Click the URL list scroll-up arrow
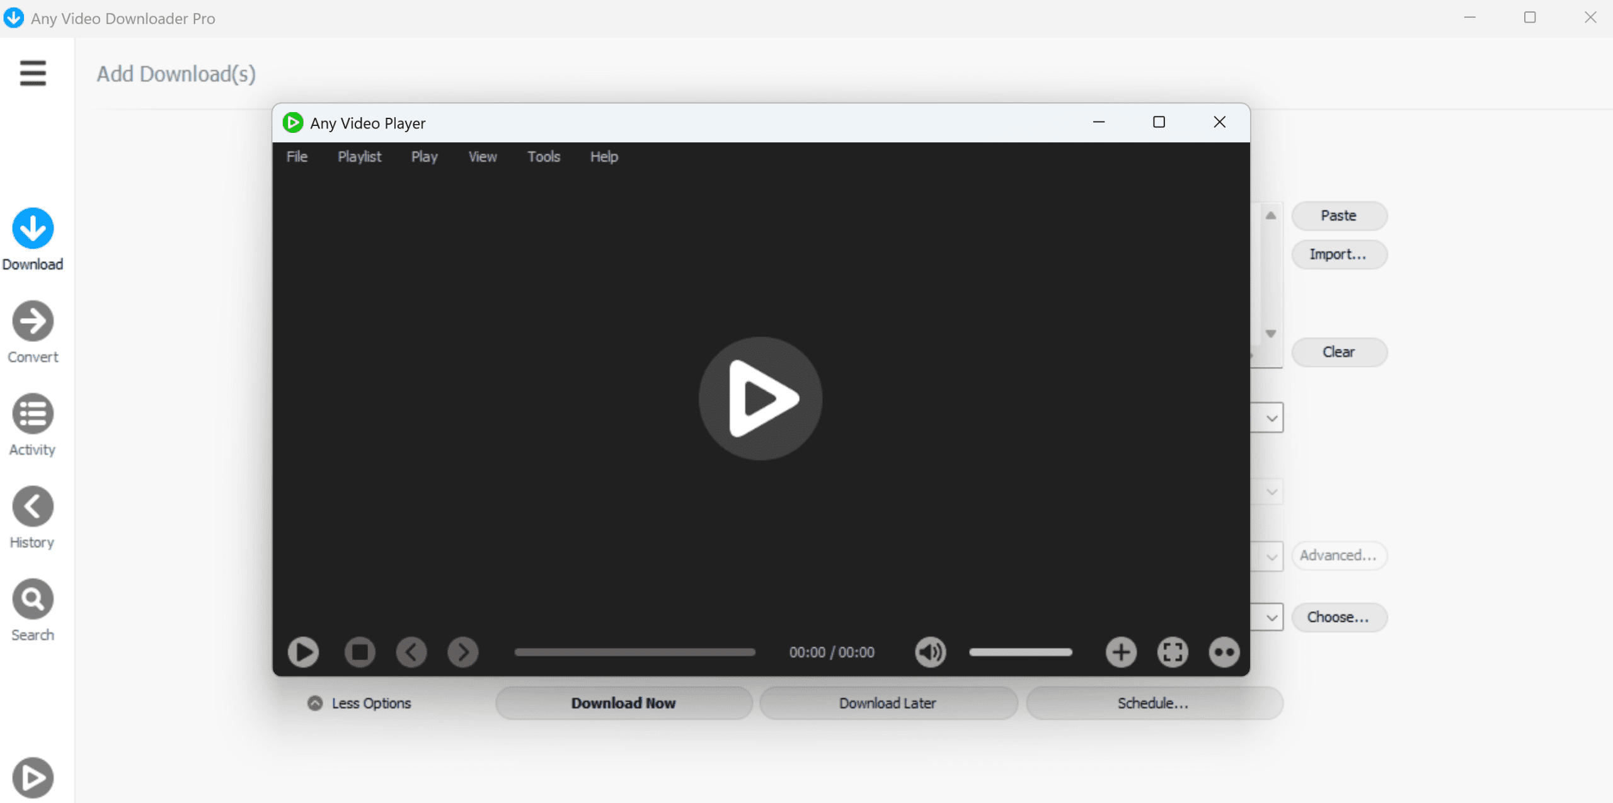Image resolution: width=1613 pixels, height=803 pixels. coord(1271,215)
